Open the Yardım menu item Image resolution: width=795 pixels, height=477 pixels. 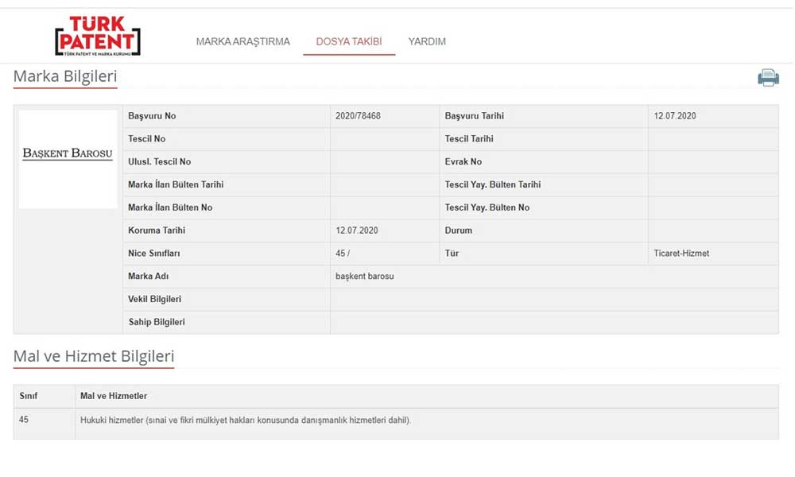[x=427, y=41]
